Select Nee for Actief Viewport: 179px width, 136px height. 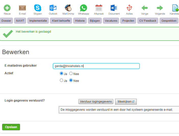coord(71,73)
